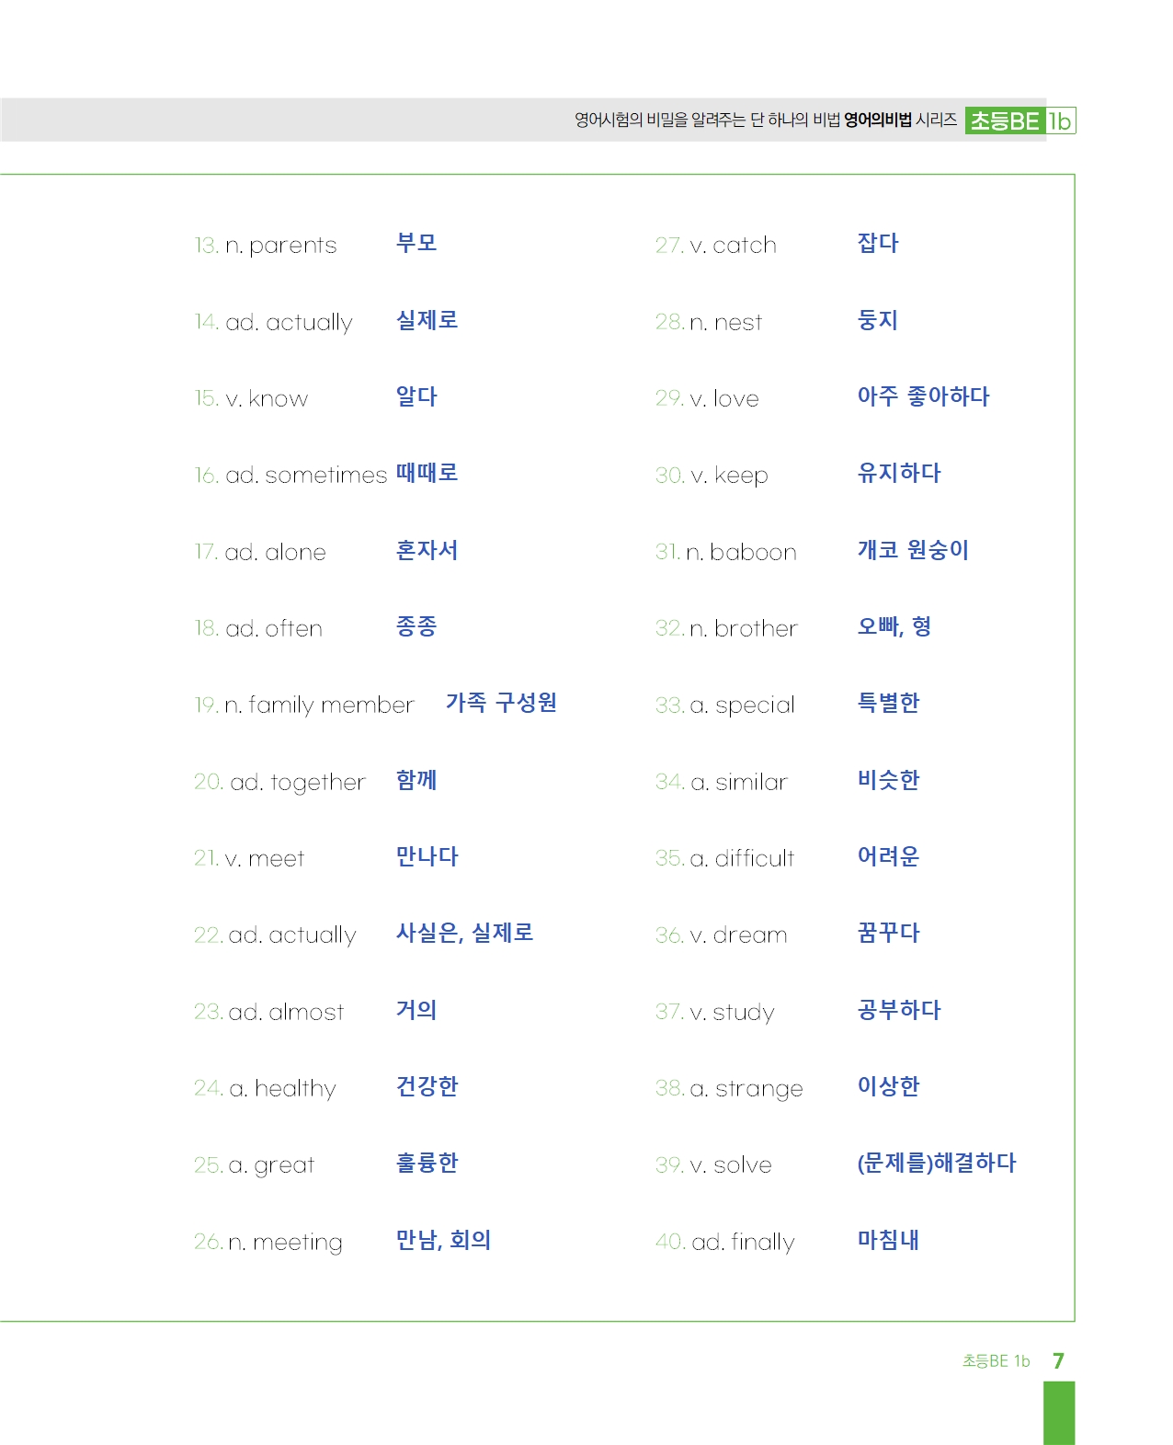Click the word 'baboon' in entry 31
1173x1445 pixels.
click(x=753, y=552)
